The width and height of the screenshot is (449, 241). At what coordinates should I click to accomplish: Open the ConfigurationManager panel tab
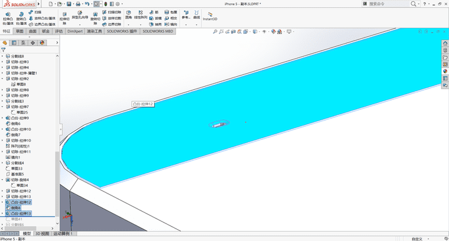[x=24, y=42]
